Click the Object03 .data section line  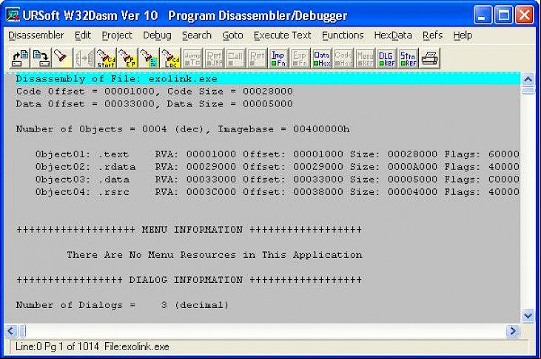[277, 179]
